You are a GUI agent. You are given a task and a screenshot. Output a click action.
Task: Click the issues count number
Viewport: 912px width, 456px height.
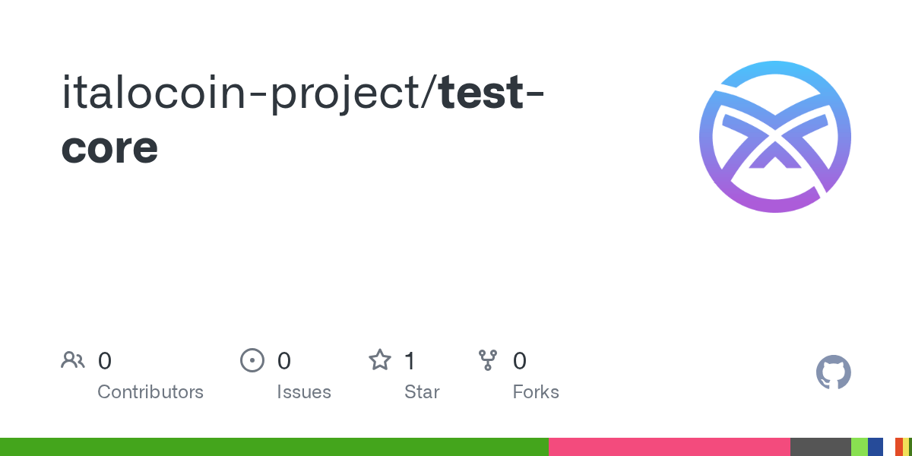[x=283, y=360]
